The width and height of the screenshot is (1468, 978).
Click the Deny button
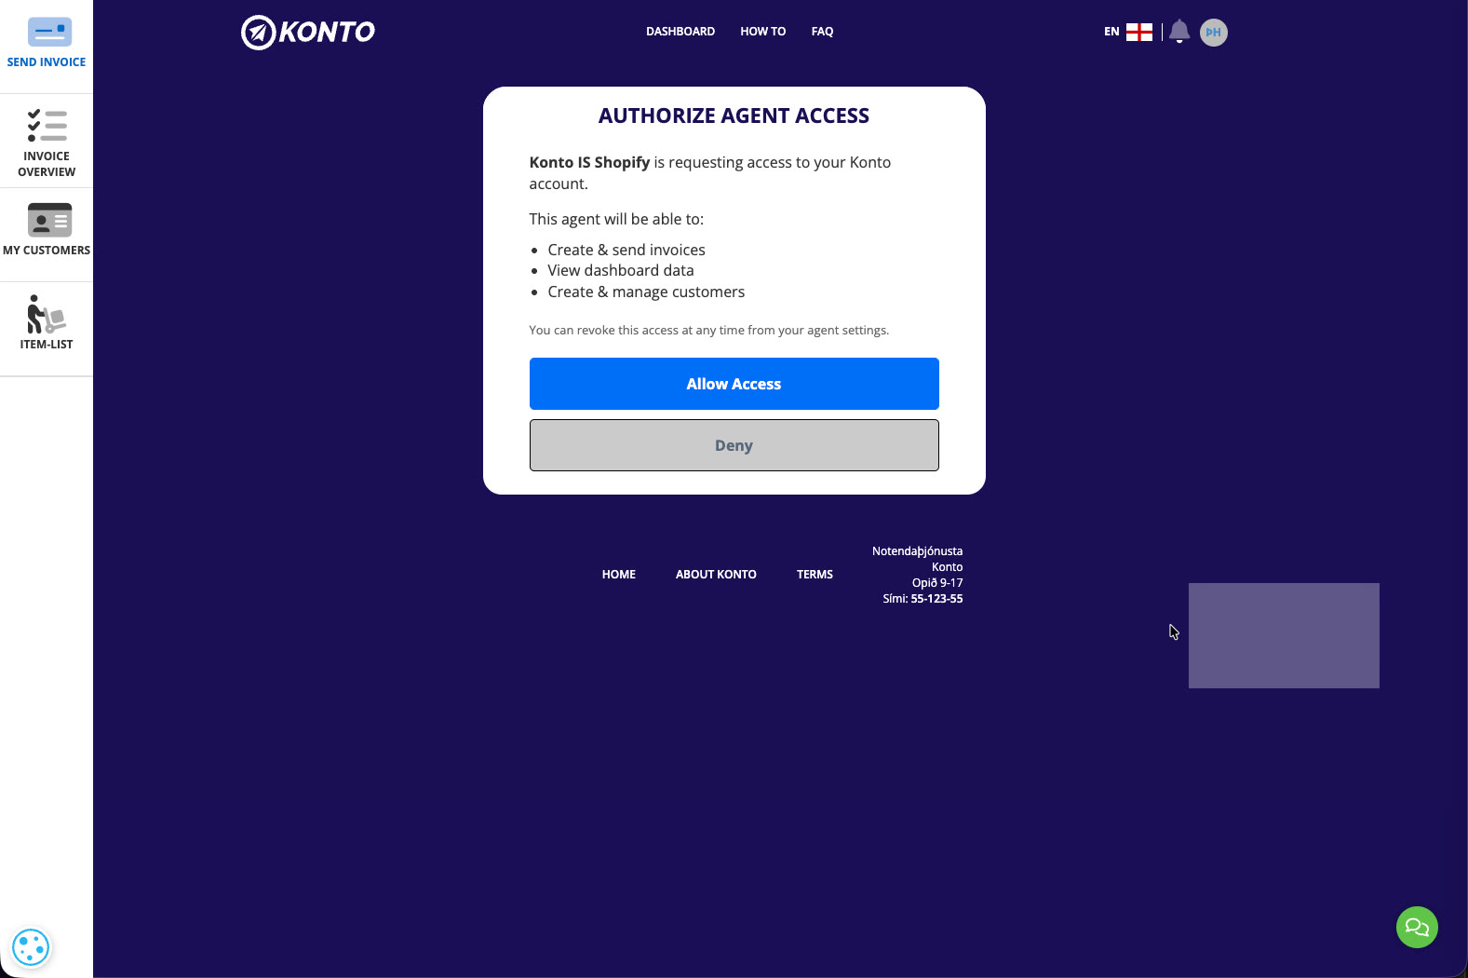(734, 445)
